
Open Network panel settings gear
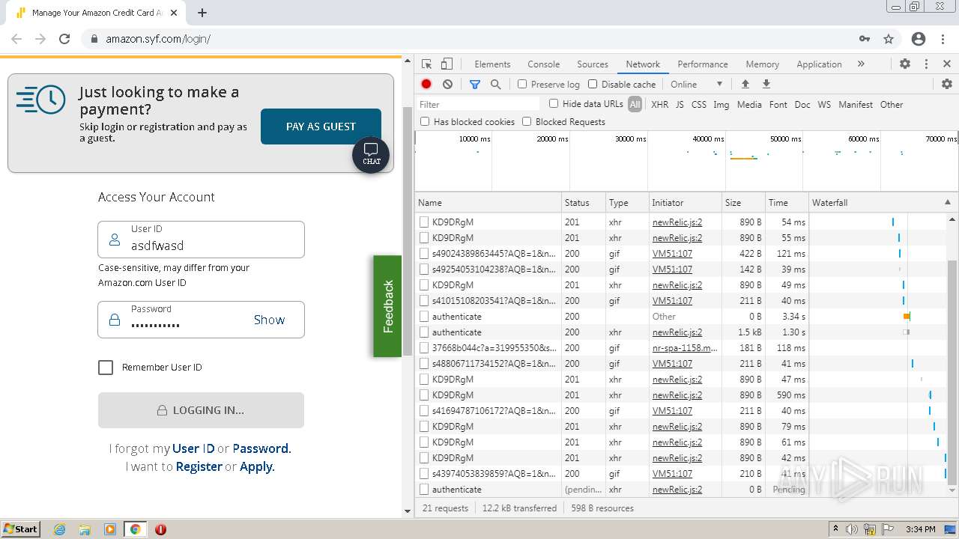(x=947, y=85)
